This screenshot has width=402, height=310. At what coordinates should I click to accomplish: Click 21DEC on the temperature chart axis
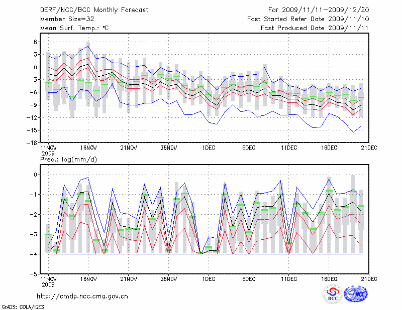click(369, 148)
